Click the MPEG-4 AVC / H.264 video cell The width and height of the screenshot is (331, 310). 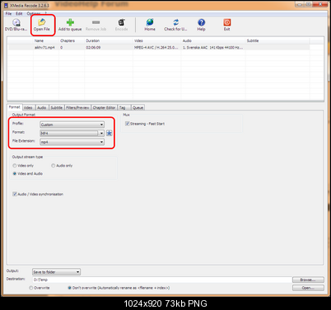pyautogui.click(x=156, y=48)
